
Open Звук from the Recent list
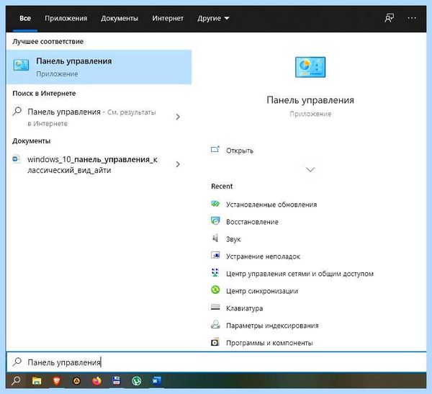point(233,239)
